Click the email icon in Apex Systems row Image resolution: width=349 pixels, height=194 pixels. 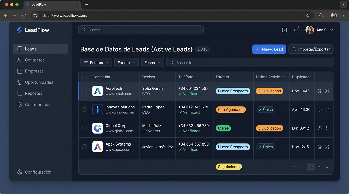320,147
